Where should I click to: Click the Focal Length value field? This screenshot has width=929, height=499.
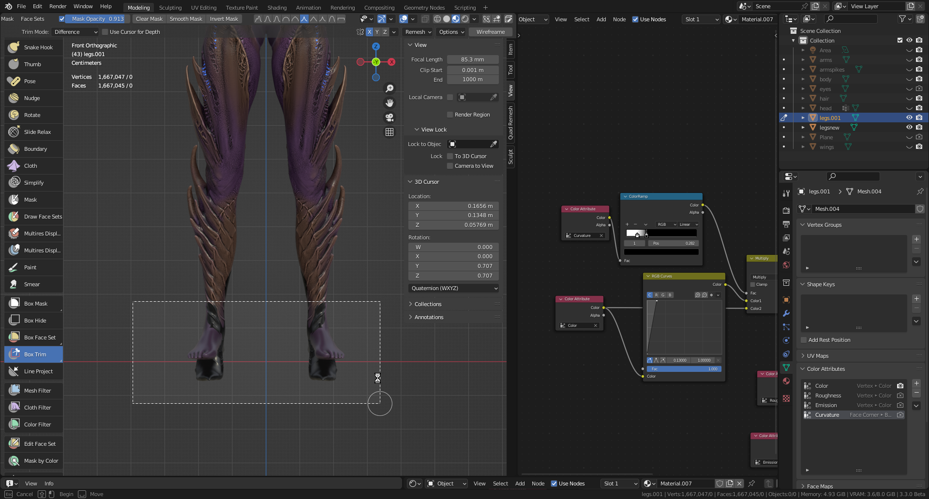tap(473, 59)
